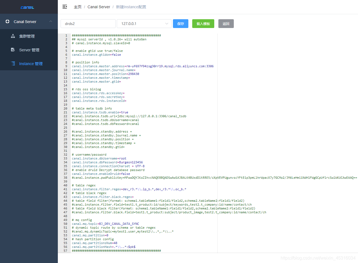Click the rds.instanceId= line
Screen dimensions: 358x263
[99, 101]
